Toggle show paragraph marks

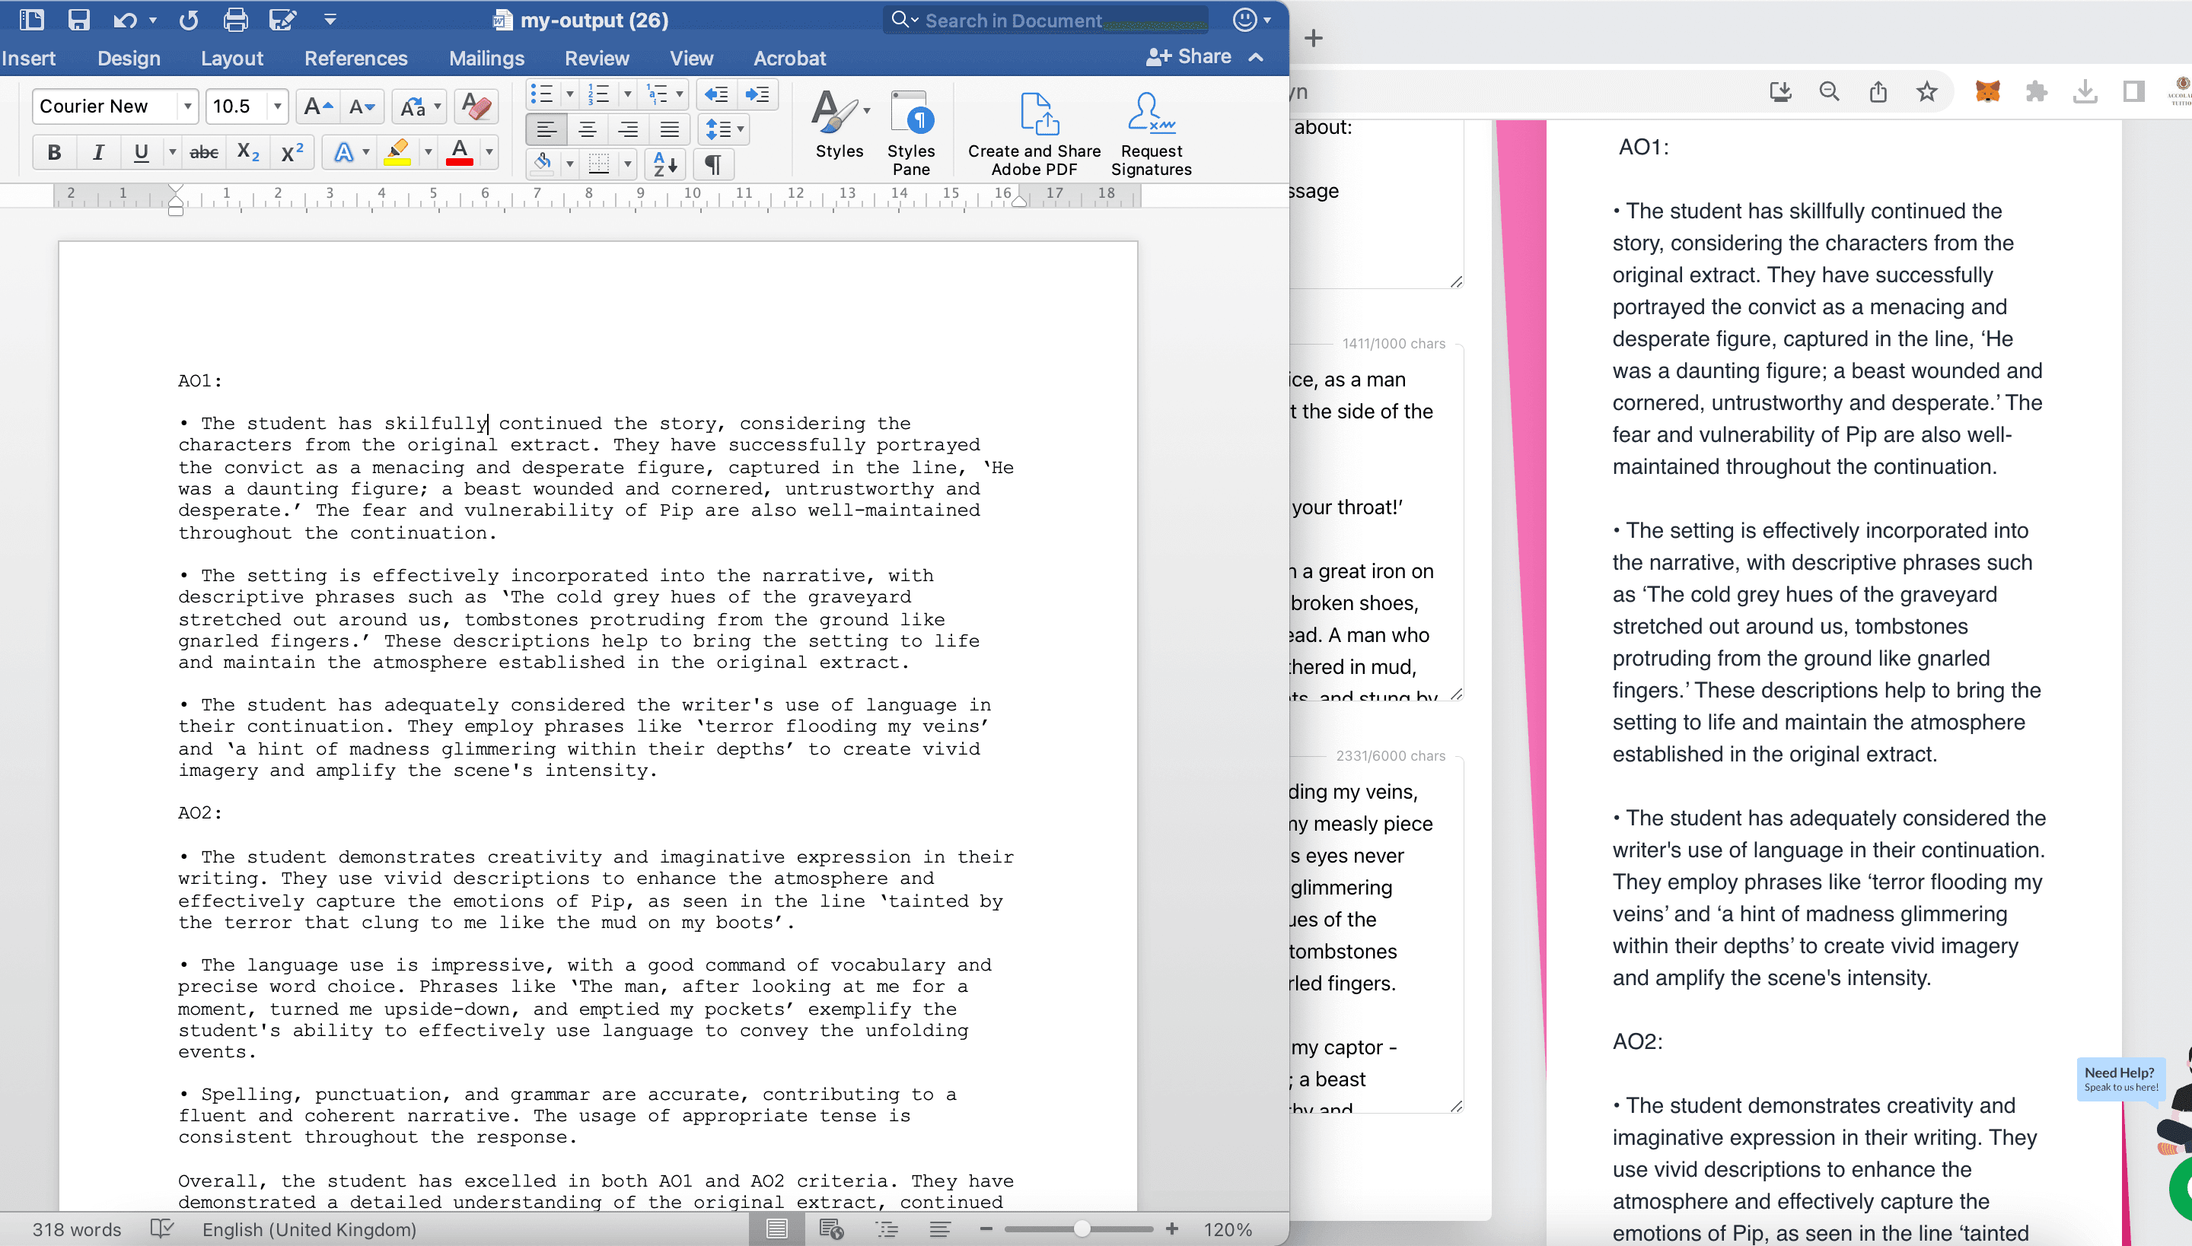coord(712,163)
